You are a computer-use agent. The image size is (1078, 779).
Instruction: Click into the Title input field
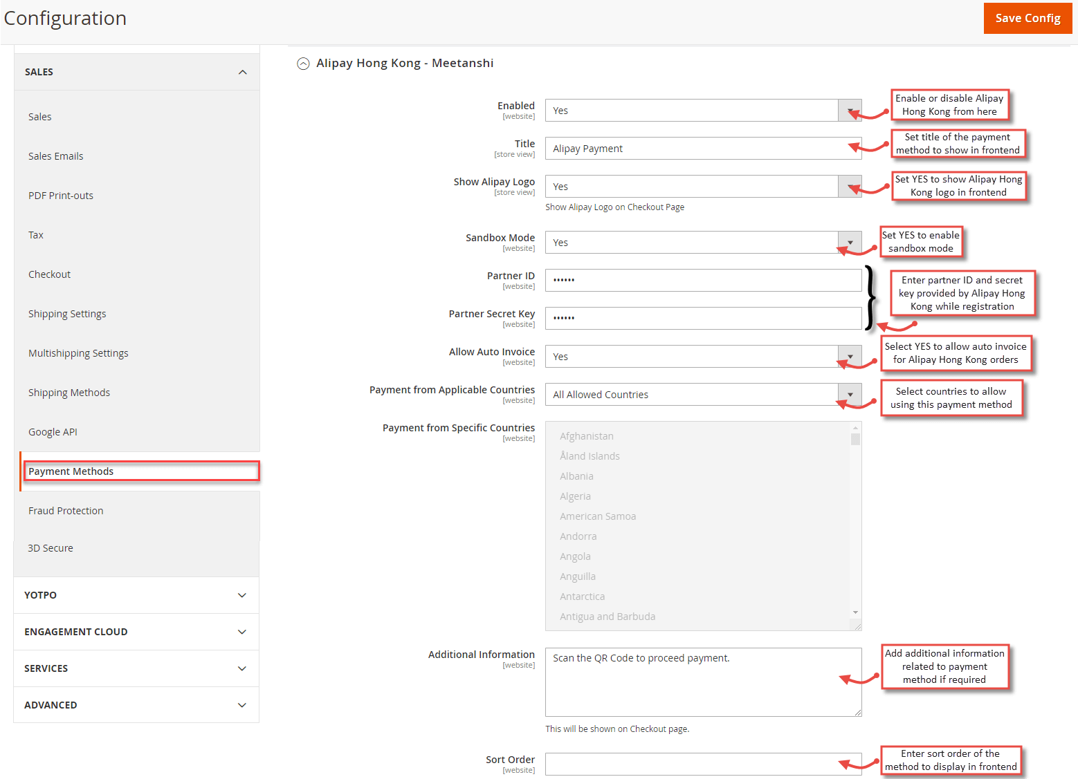click(x=703, y=149)
